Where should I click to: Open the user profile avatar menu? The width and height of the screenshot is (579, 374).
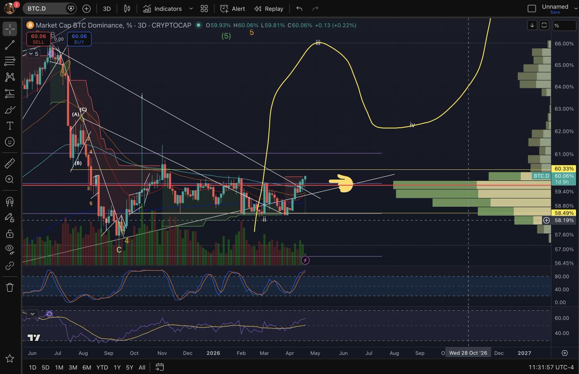click(10, 8)
